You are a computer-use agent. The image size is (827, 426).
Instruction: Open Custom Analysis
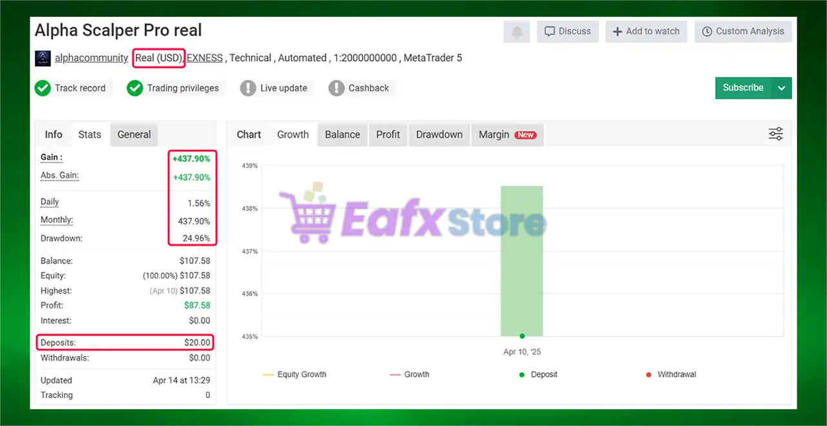click(743, 31)
